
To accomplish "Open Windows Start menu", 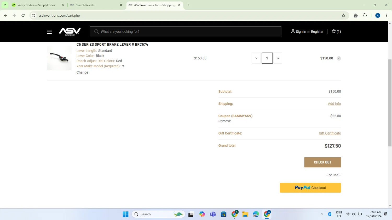I will coord(125,214).
